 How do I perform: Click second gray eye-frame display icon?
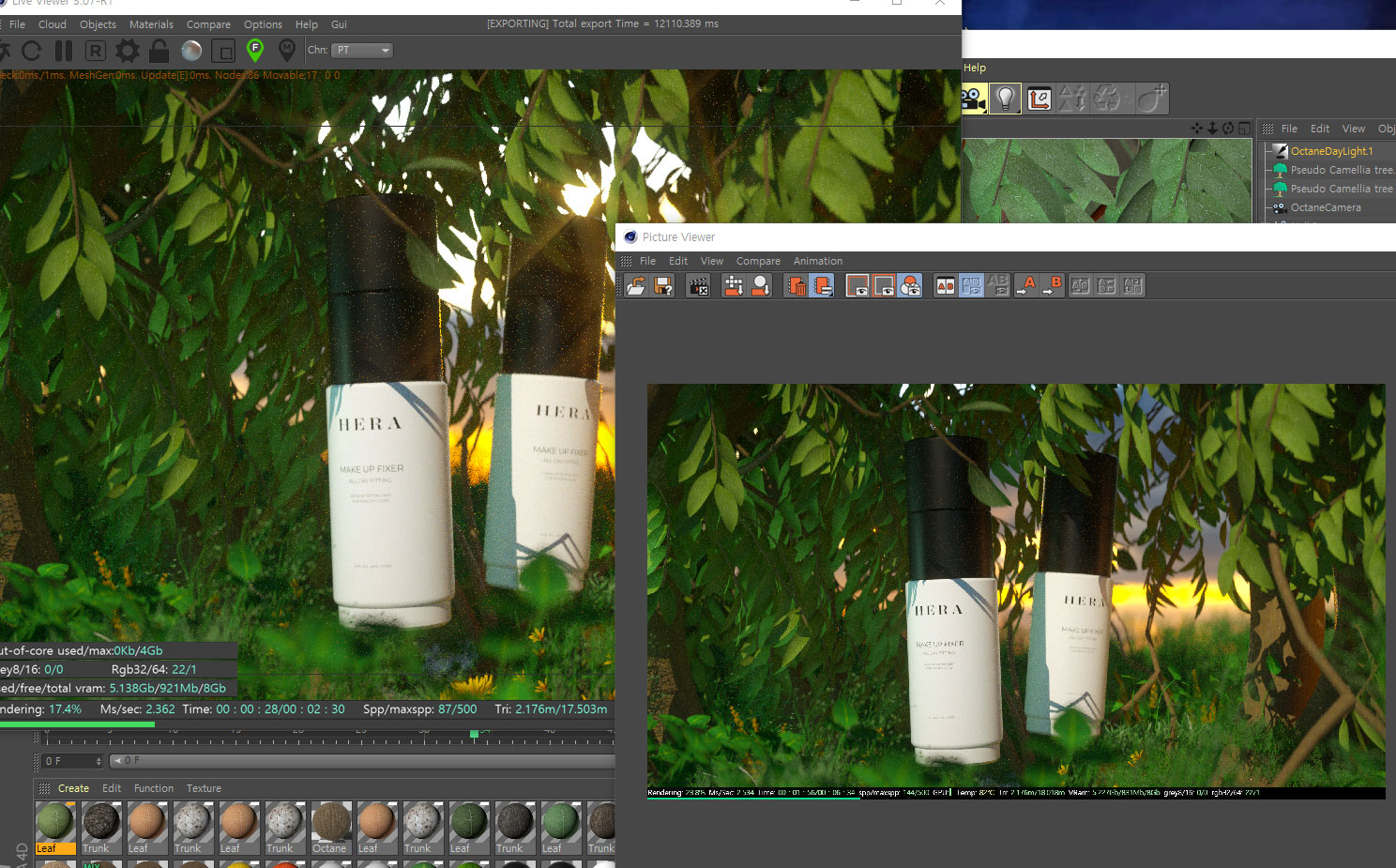click(x=884, y=285)
